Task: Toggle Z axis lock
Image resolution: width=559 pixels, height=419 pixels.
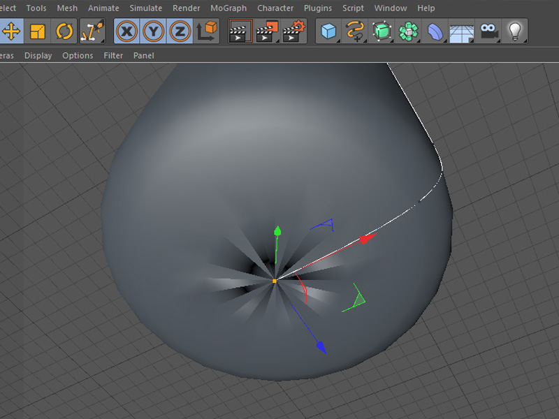Action: [180, 31]
